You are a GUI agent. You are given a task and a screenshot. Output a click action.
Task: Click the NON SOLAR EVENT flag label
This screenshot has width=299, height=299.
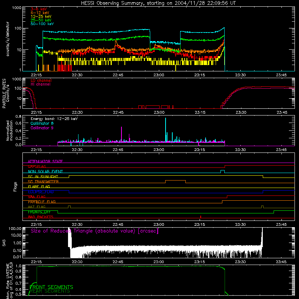[45, 172]
